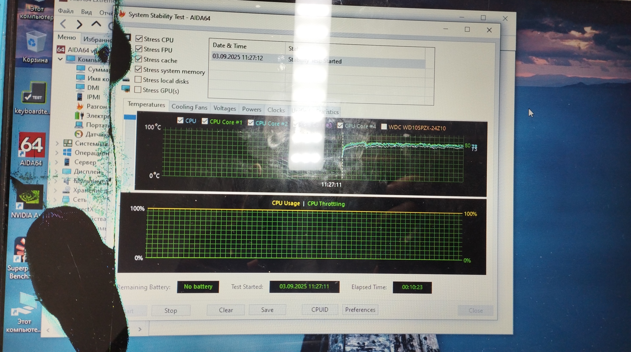Enable the Stress local disks checkbox

coord(138,80)
